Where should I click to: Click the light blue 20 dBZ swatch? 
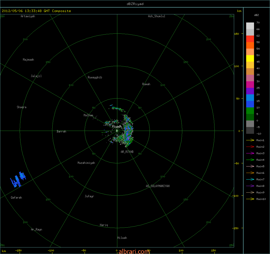250,98
